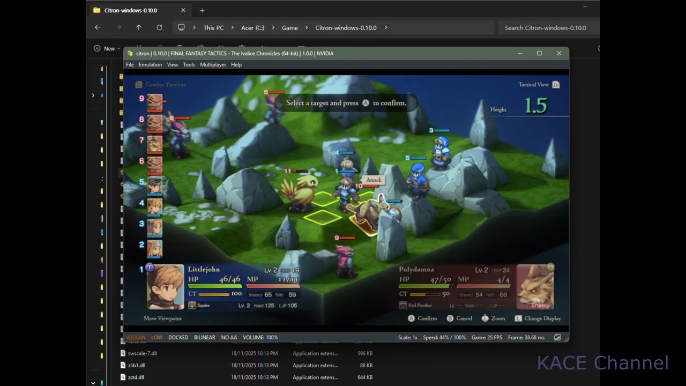Click the 'Speed: 44% / 100%' status text
686x386 pixels.
point(444,338)
